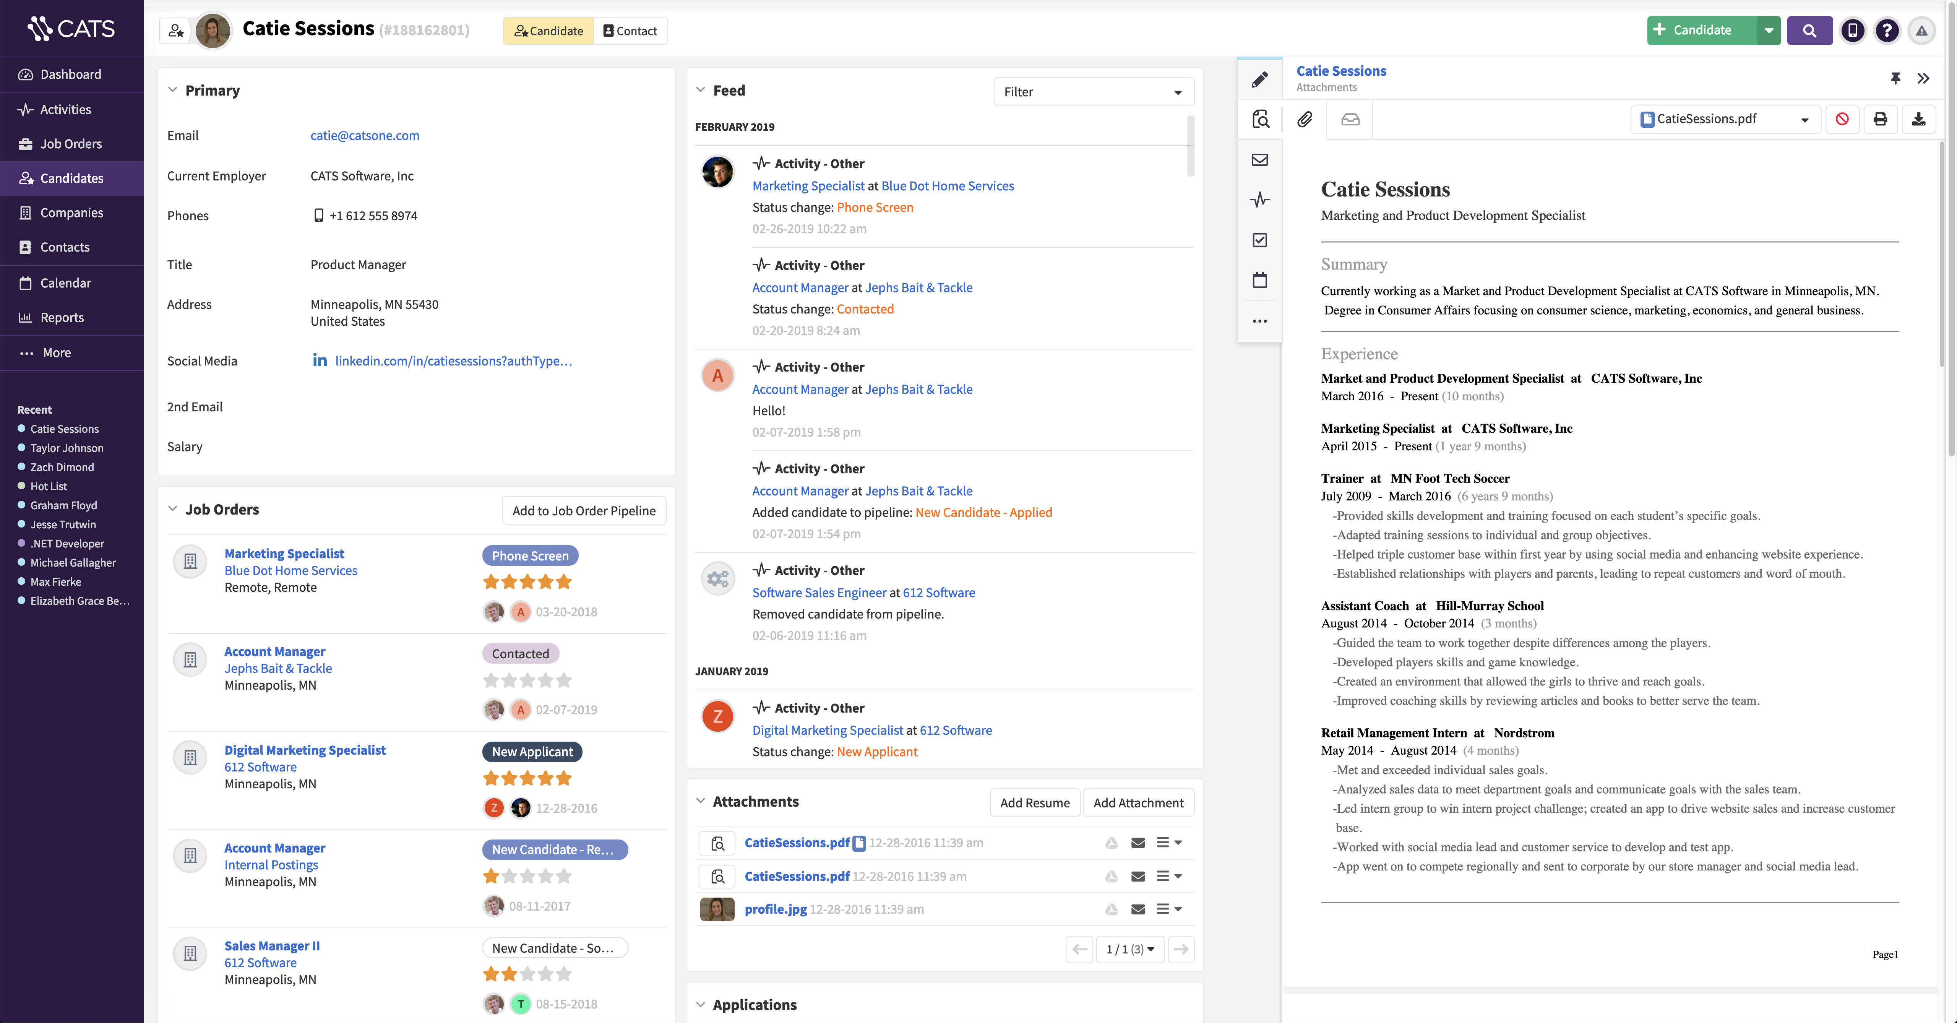The height and width of the screenshot is (1023, 1957).
Task: Click Add to Job Order Pipeline button
Action: pyautogui.click(x=583, y=511)
